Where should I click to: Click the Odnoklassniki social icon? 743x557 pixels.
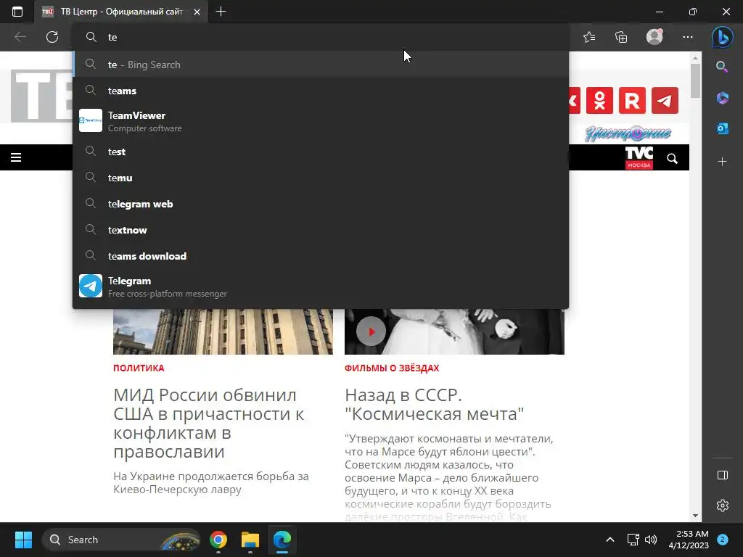[599, 100]
